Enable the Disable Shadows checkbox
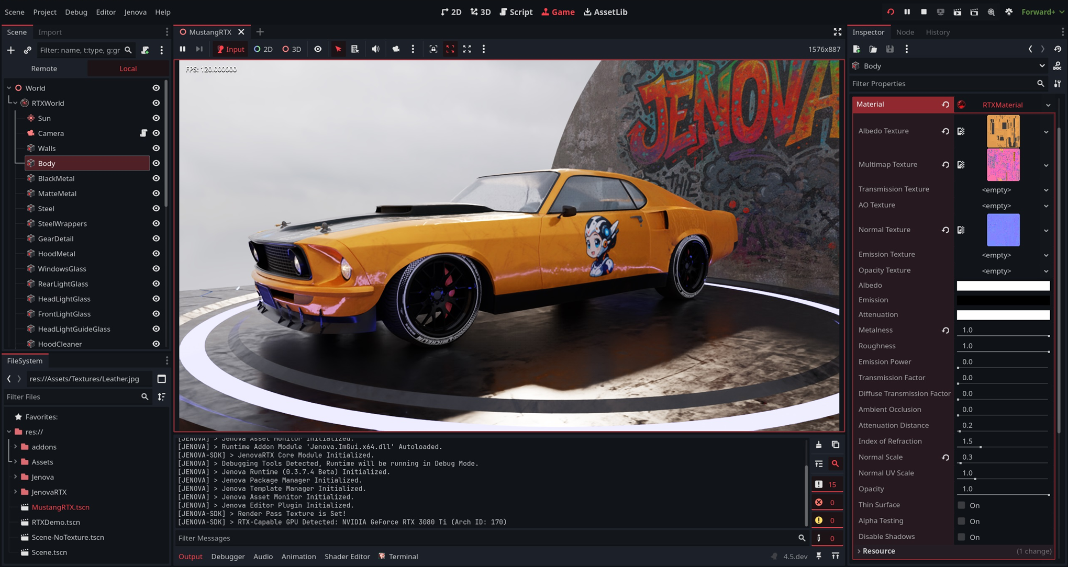The width and height of the screenshot is (1068, 567). tap(962, 537)
